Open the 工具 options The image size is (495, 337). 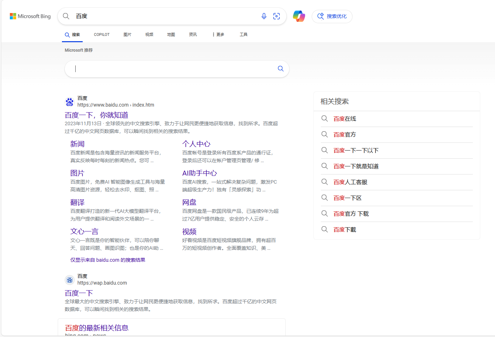click(x=243, y=34)
